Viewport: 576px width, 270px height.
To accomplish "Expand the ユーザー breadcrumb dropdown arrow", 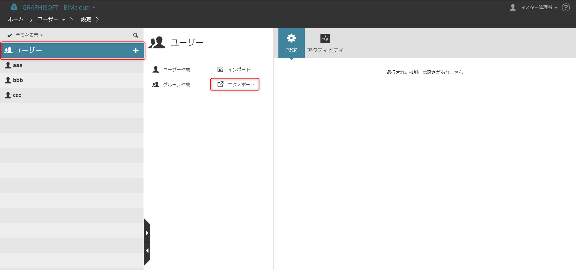I will tap(64, 20).
